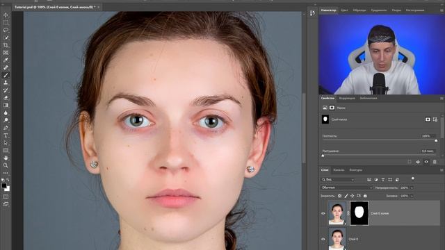Select the Rectangular Marquee tool
This screenshot has width=445, height=250.
[x=6, y=22]
